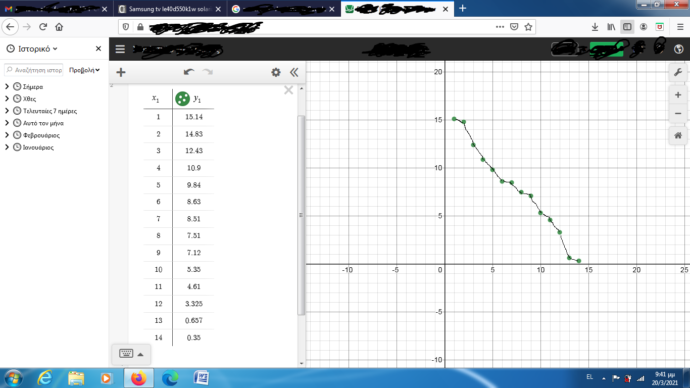Image resolution: width=690 pixels, height=388 pixels.
Task: Launch Internet Explorer from the taskbar
Action: tap(46, 378)
